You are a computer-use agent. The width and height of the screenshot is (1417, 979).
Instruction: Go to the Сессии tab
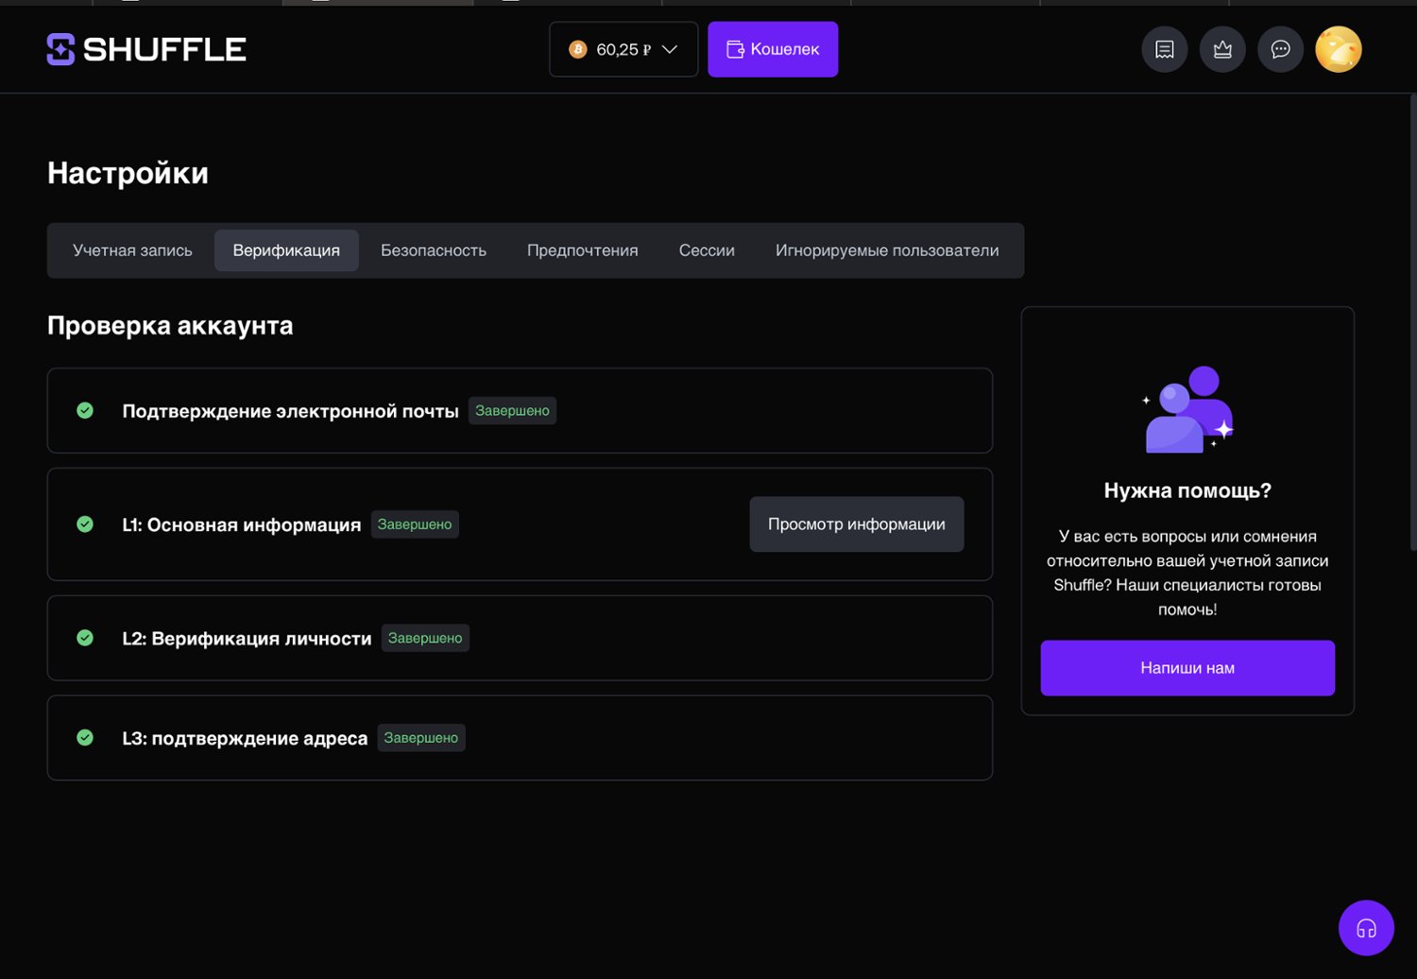tap(706, 250)
